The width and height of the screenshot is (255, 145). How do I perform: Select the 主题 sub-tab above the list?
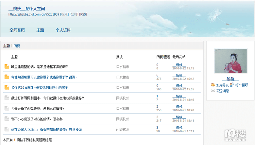[x=7, y=46]
